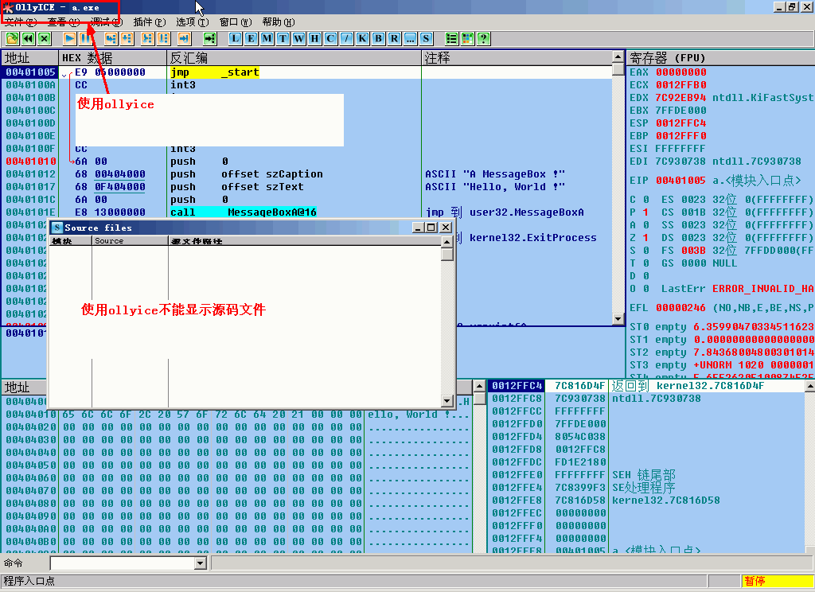
Task: Show the Threads window (T button)
Action: pyautogui.click(x=283, y=38)
